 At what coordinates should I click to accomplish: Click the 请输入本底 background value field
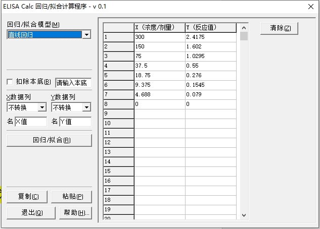pos(73,83)
